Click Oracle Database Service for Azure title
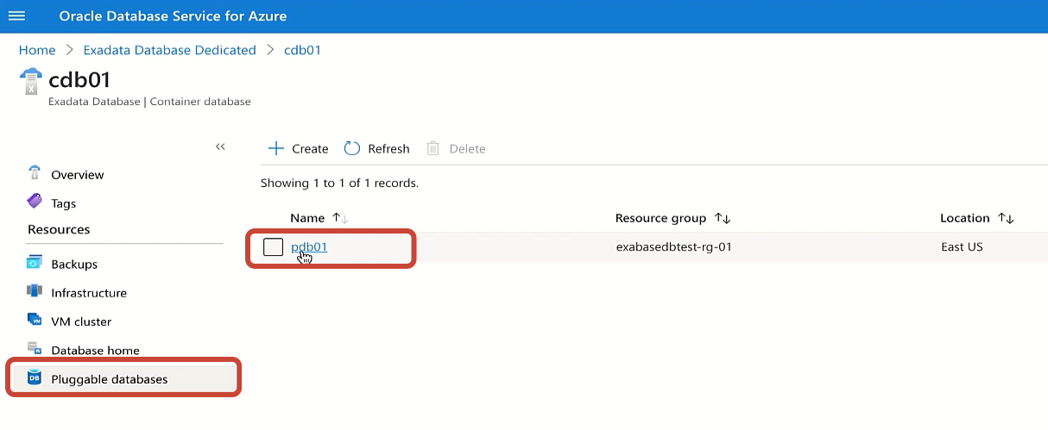This screenshot has width=1048, height=430. click(x=173, y=16)
